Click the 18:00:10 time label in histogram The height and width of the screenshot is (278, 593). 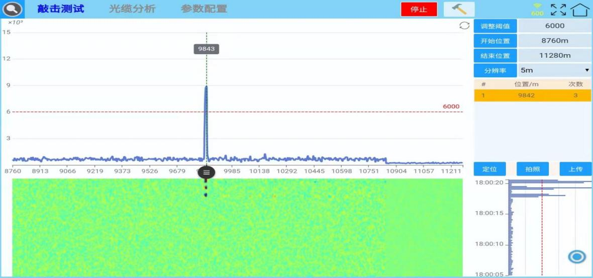click(x=489, y=244)
